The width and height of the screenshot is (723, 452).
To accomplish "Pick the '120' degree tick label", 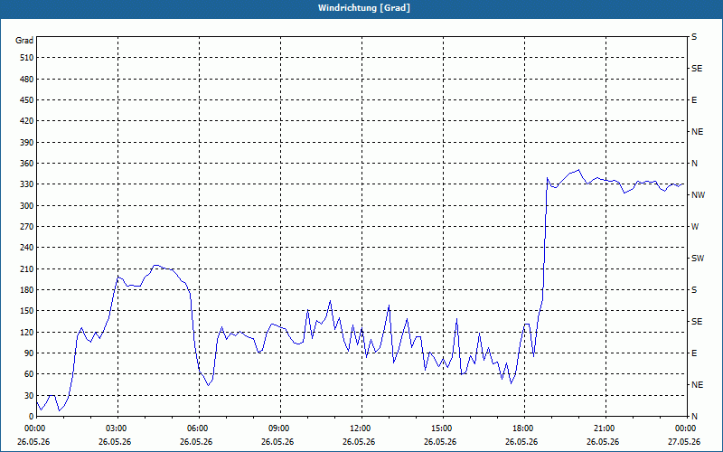I will pos(27,332).
